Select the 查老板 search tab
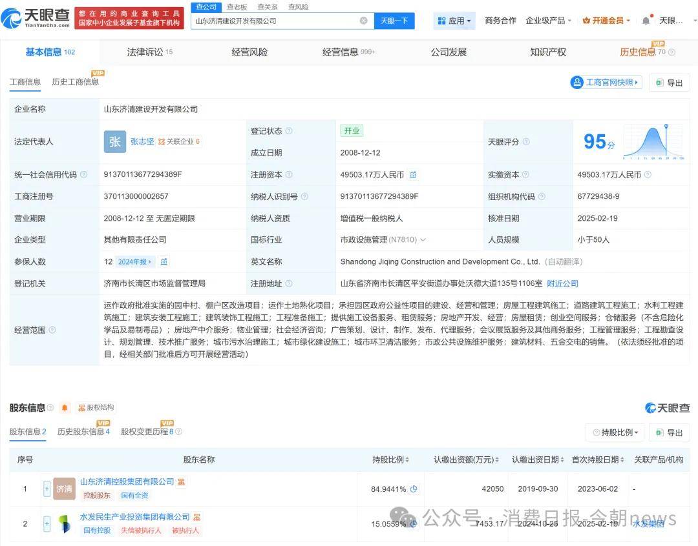 click(x=237, y=6)
